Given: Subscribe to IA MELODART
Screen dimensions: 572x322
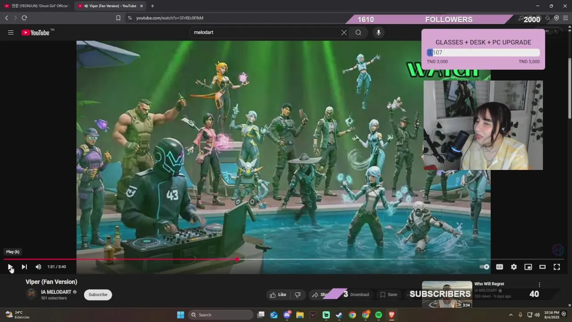Looking at the screenshot, I should click(x=98, y=295).
